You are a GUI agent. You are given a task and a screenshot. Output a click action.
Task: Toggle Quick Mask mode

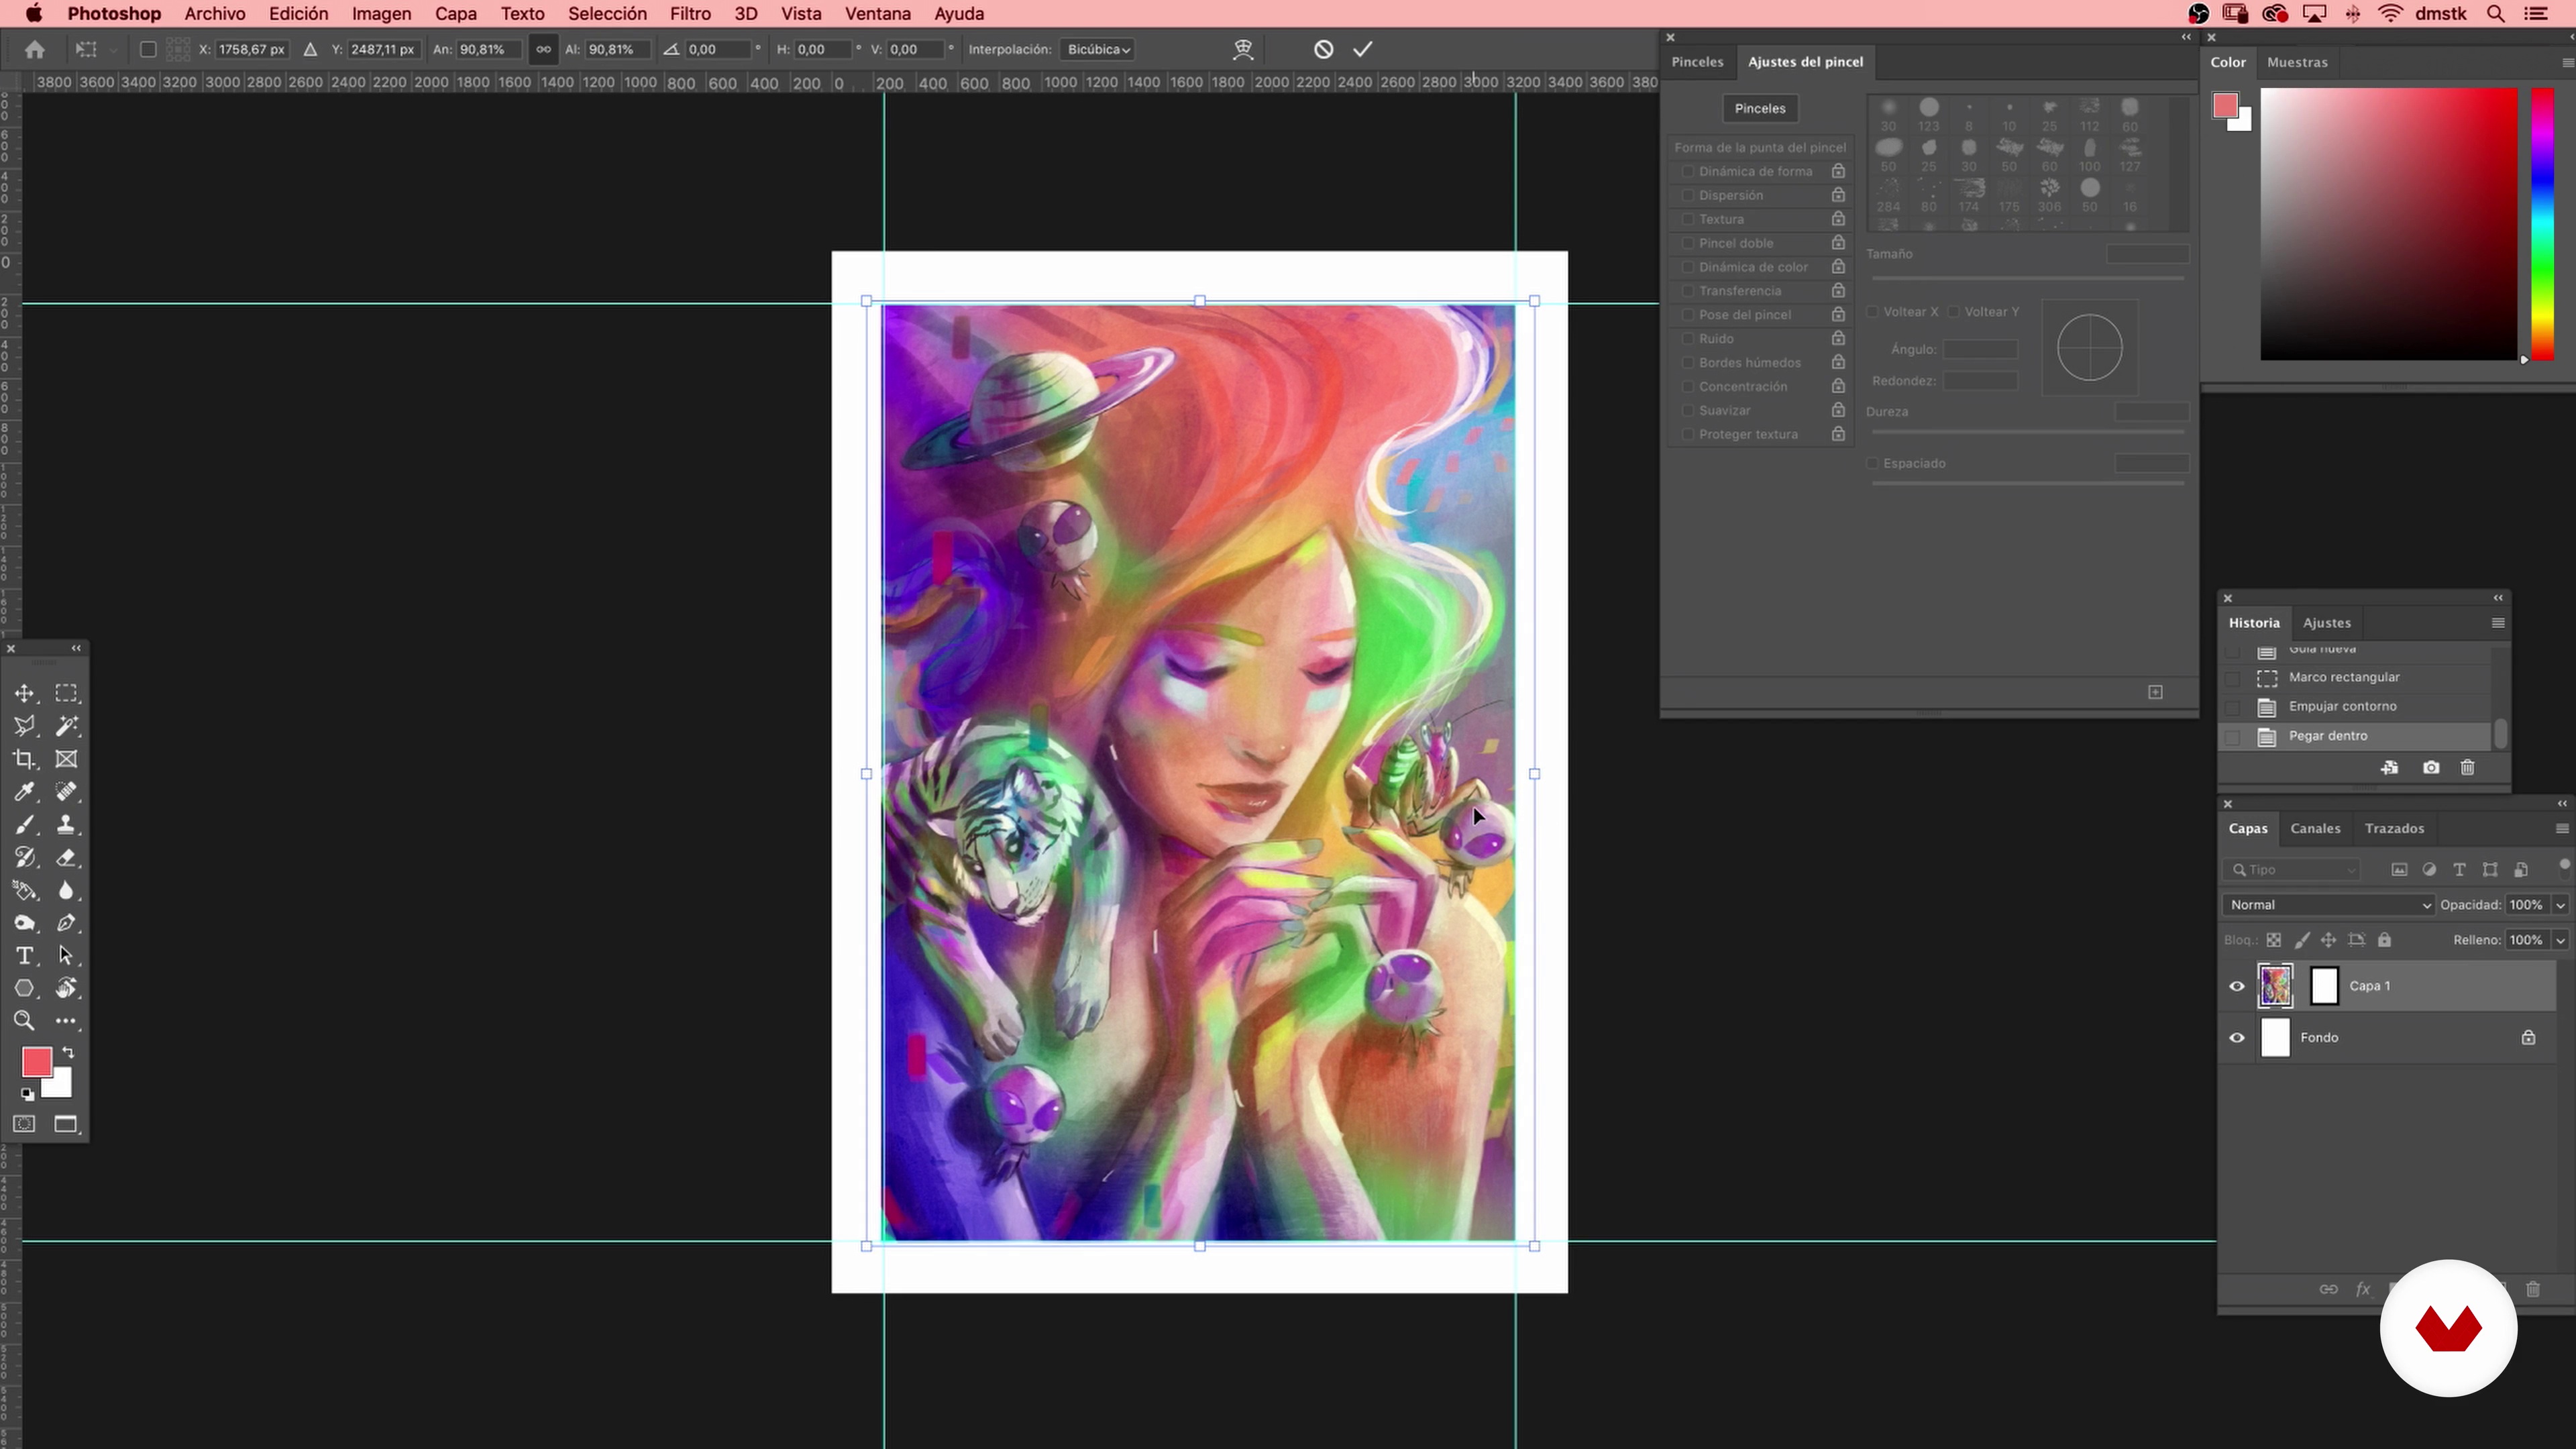(x=24, y=1124)
